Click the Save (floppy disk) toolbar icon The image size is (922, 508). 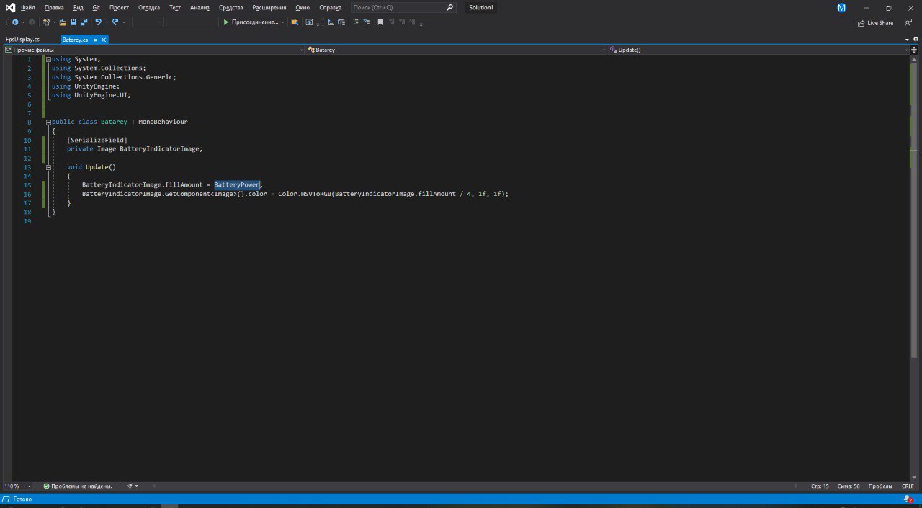point(73,22)
